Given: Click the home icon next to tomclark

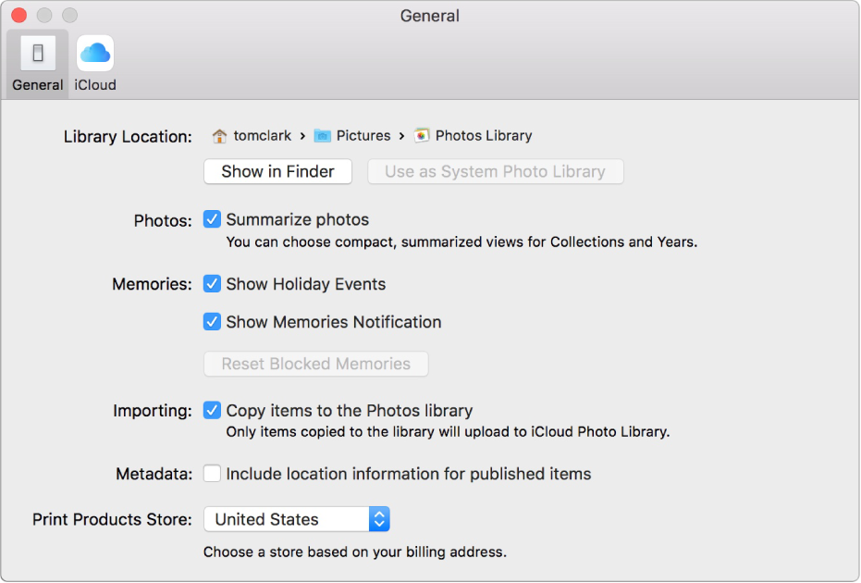Looking at the screenshot, I should click(219, 135).
